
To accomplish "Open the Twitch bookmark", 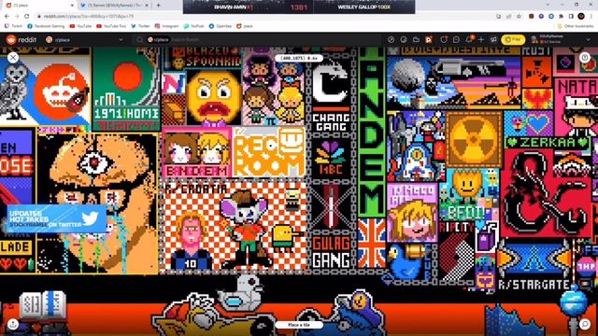I will [14, 26].
